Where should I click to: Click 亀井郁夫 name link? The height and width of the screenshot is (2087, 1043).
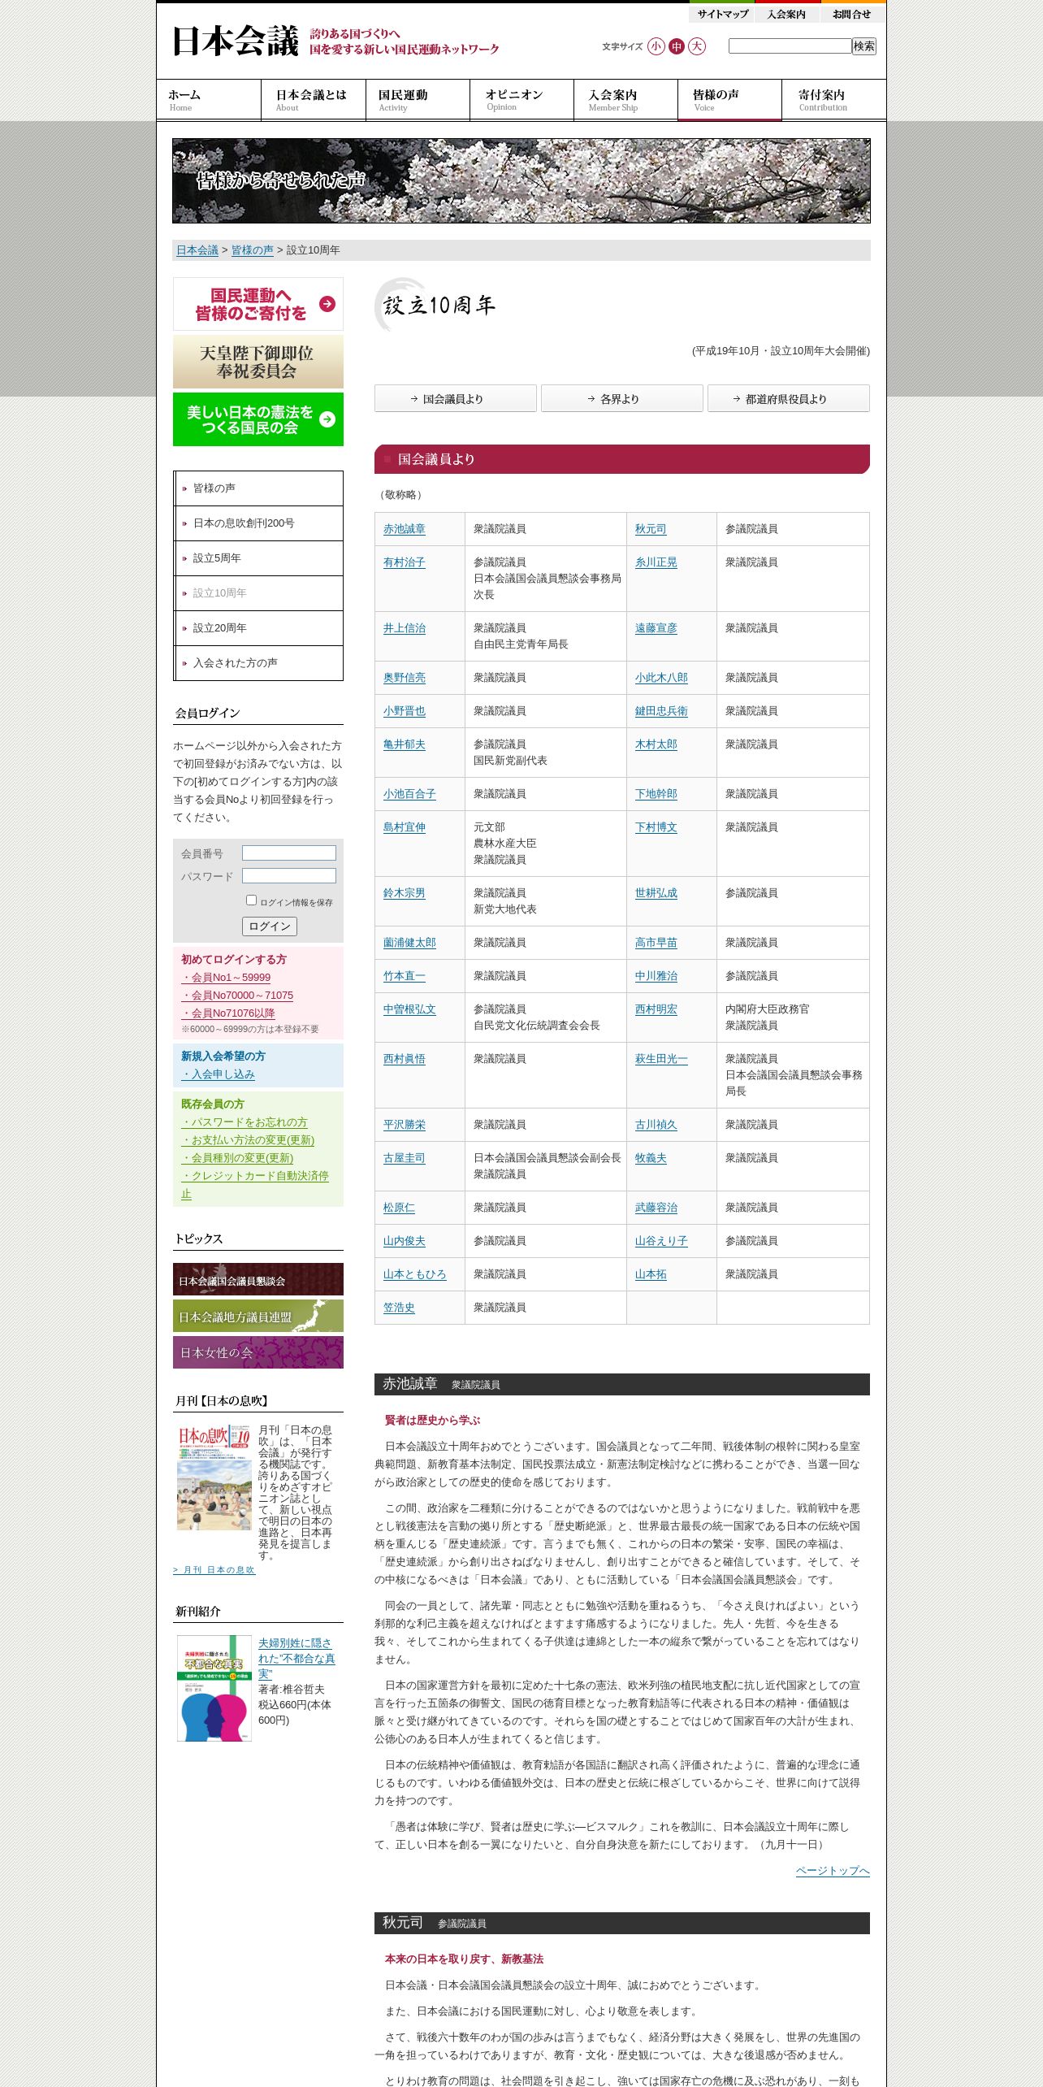[x=405, y=744]
